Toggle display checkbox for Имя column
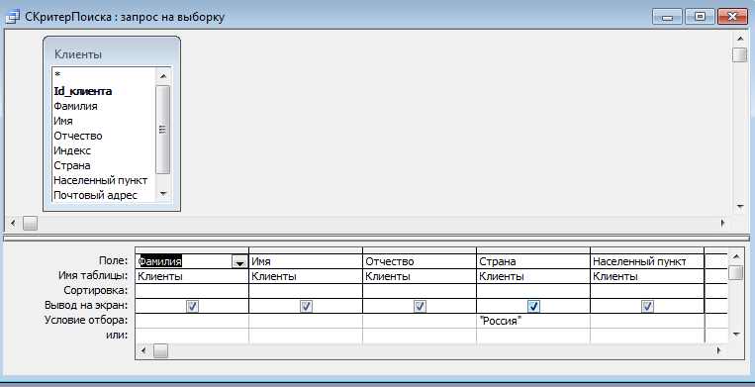 [x=306, y=306]
